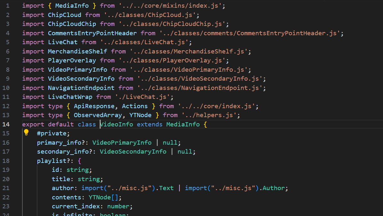This screenshot has height=216, width=383.
Task: Click line number 14 in the gutter
Action: point(6,124)
